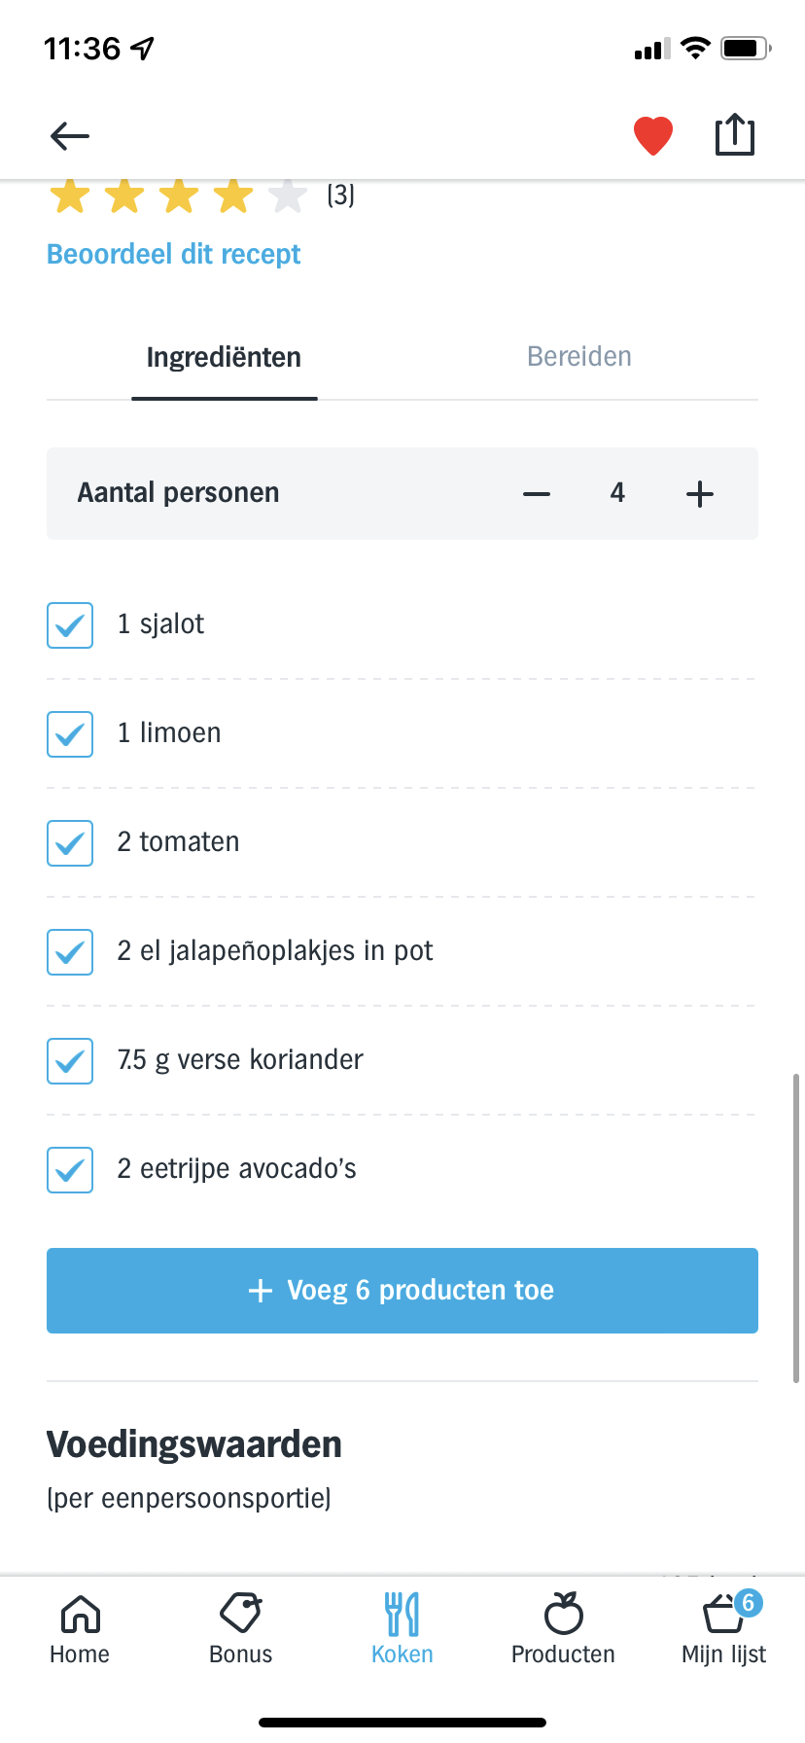Uncheck the 2 eetrijpe avocado's checkbox
Image resolution: width=805 pixels, height=1743 pixels.
tap(70, 1170)
